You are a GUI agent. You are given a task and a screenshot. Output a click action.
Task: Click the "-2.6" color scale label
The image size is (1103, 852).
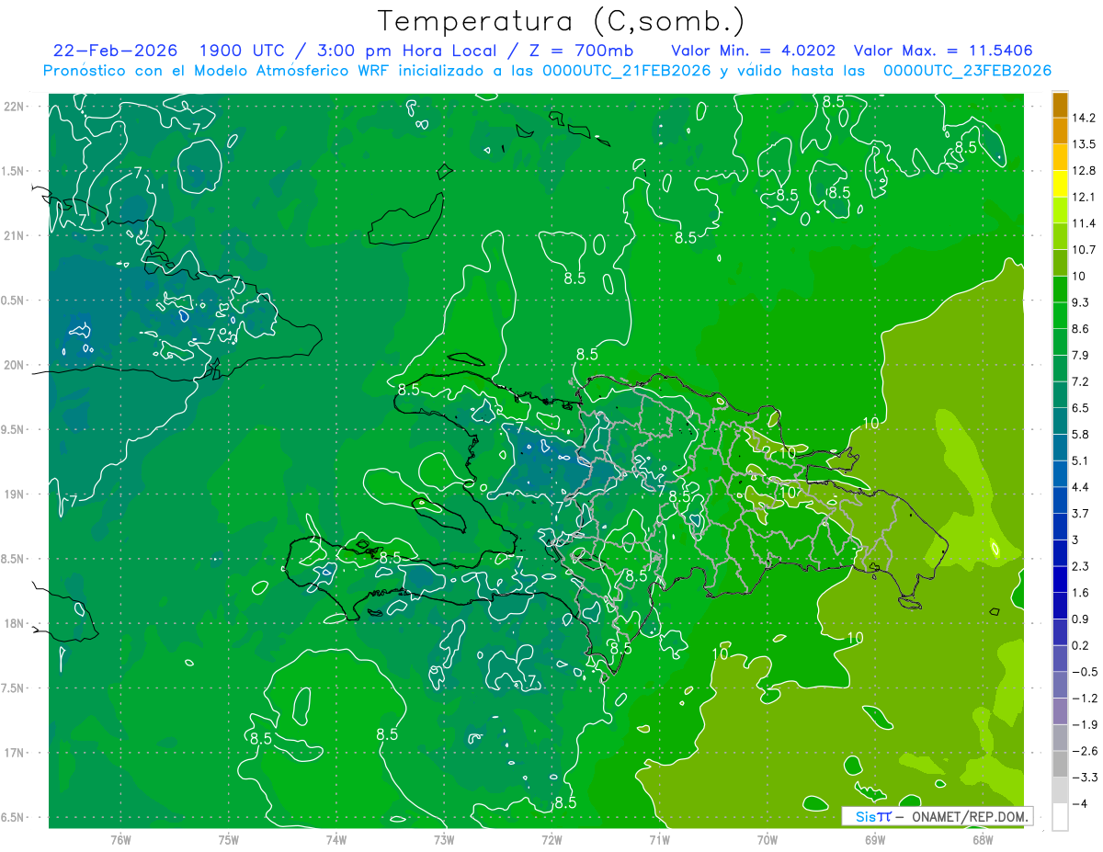tap(1084, 752)
